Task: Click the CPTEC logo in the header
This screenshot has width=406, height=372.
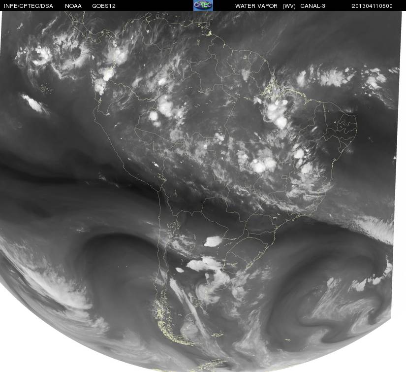Action: click(203, 5)
